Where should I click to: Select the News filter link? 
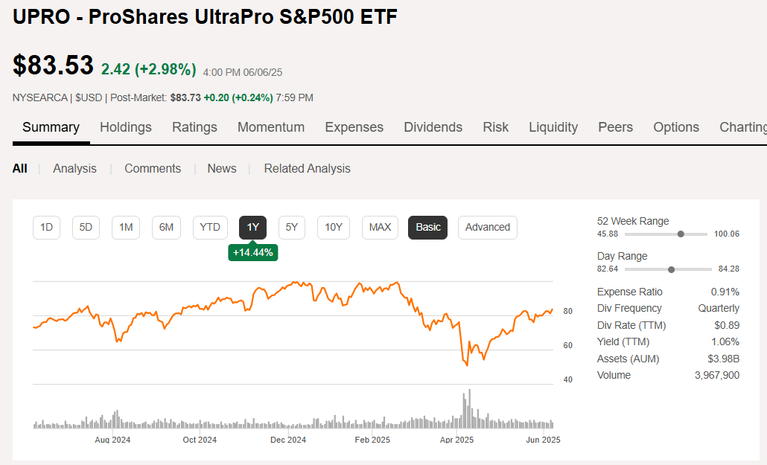221,168
